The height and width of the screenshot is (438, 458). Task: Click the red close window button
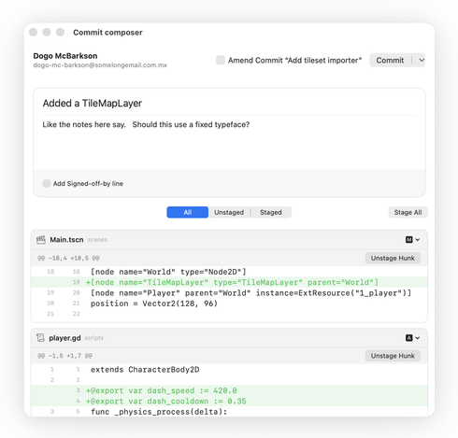[33, 33]
